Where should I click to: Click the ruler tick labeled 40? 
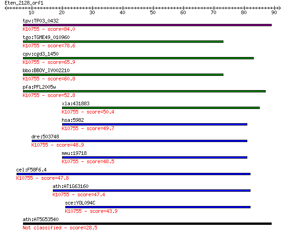pos(123,12)
